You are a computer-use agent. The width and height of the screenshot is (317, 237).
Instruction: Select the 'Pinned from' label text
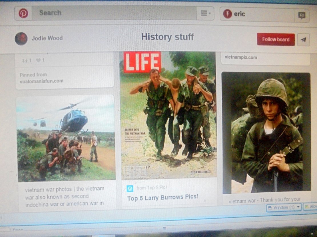tap(33, 75)
